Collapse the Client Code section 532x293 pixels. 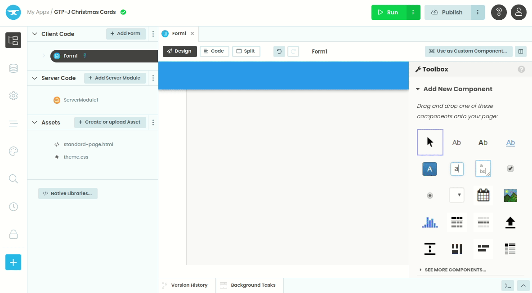[35, 34]
